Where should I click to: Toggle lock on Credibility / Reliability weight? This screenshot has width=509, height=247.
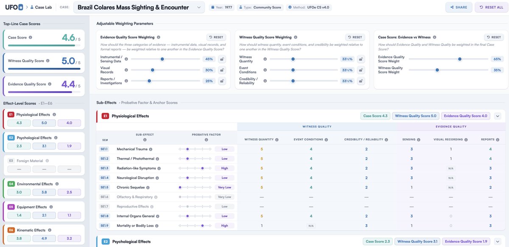coord(361,81)
